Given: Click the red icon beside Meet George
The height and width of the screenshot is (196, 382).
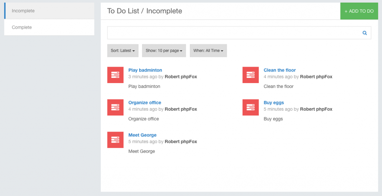Looking at the screenshot, I should point(115,140).
